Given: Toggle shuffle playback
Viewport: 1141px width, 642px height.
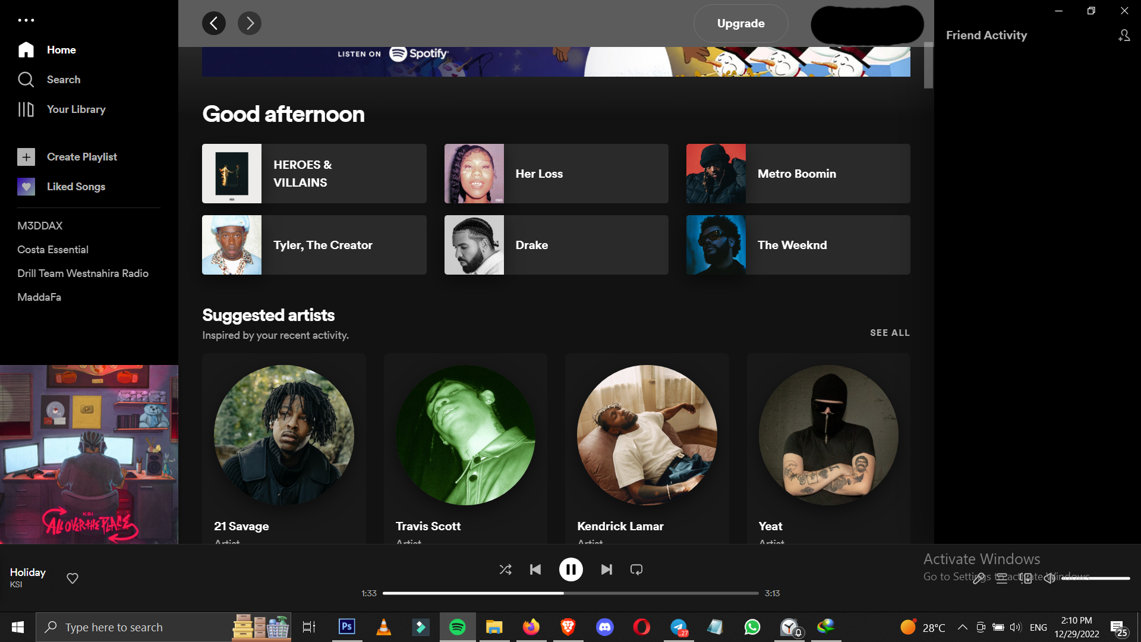Looking at the screenshot, I should (506, 569).
